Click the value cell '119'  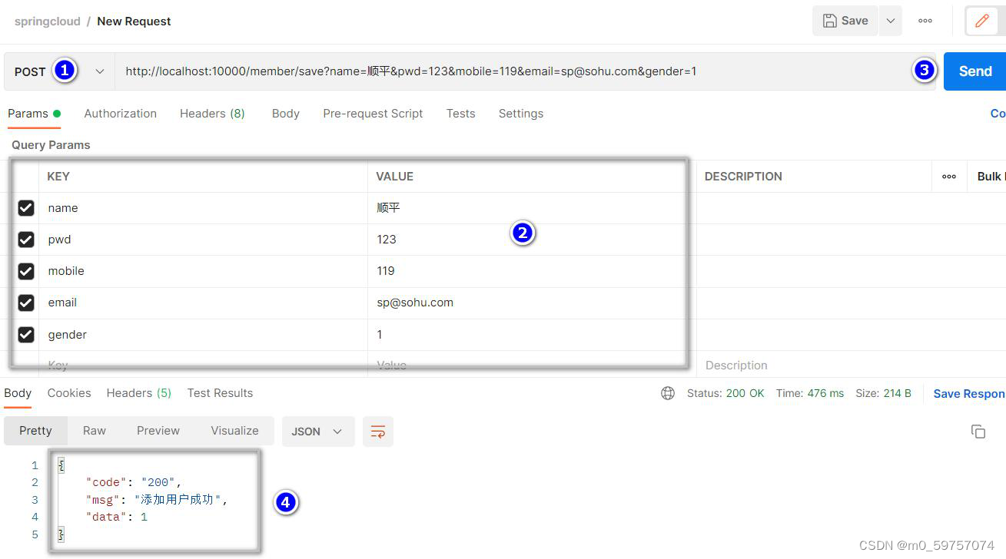point(532,271)
